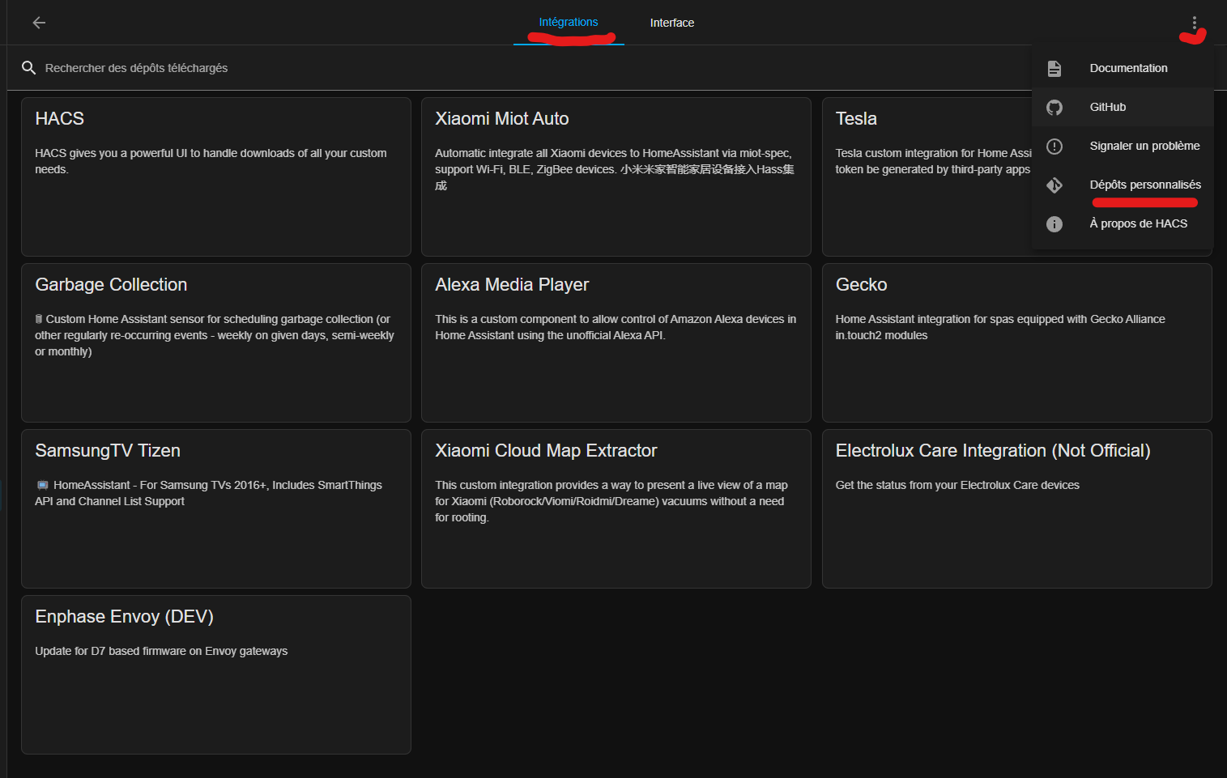Image resolution: width=1227 pixels, height=778 pixels.
Task: Click description 'This custom integration provides a way'
Action: point(611,501)
